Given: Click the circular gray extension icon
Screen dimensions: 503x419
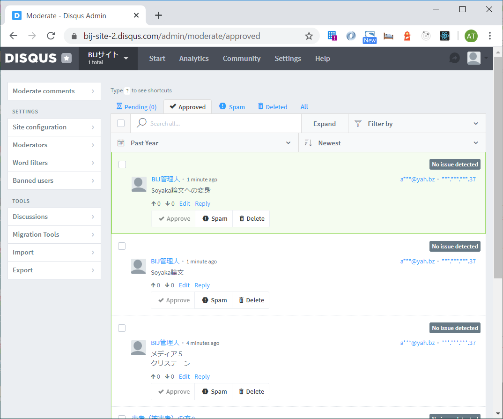Looking at the screenshot, I should pos(426,36).
